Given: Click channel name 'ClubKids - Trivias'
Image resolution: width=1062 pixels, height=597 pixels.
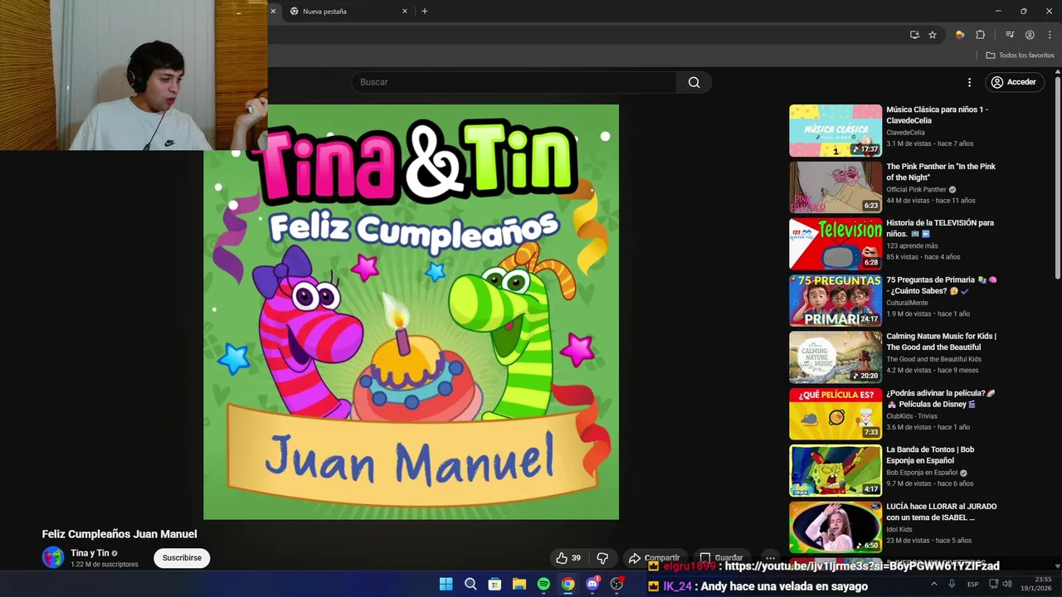Looking at the screenshot, I should [912, 416].
